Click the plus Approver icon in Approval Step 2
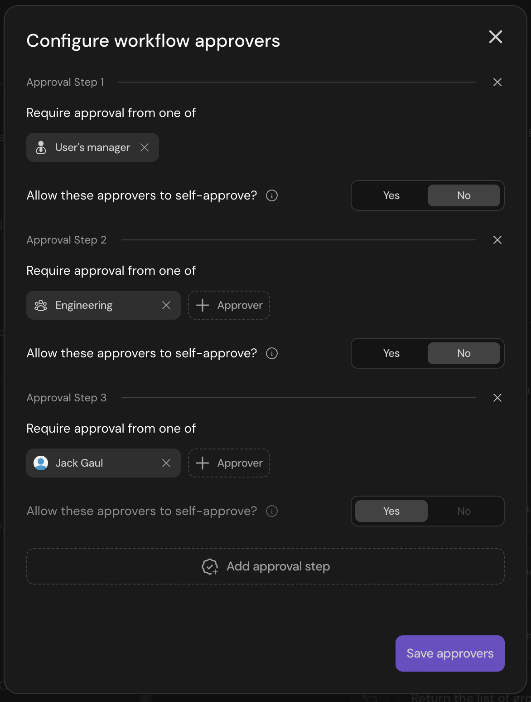This screenshot has width=531, height=702. [x=203, y=305]
